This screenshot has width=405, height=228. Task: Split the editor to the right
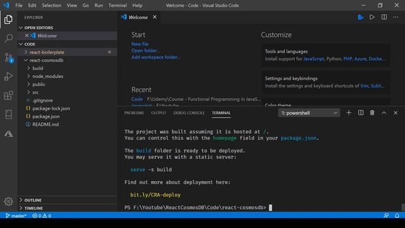(x=384, y=17)
